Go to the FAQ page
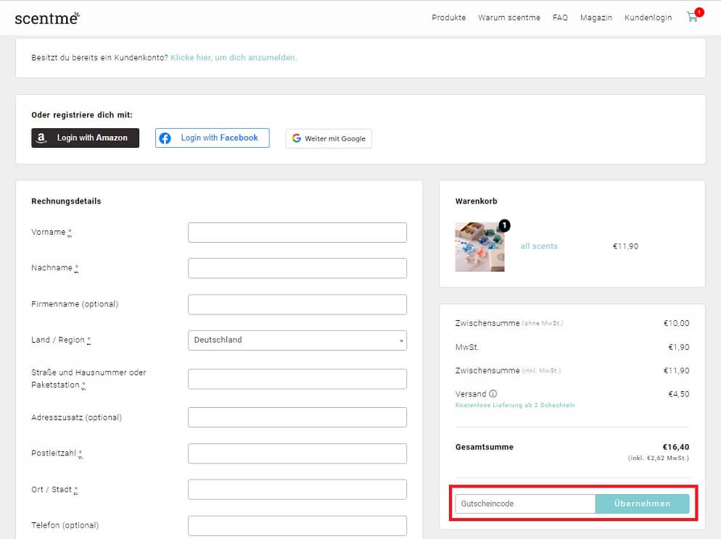 (x=560, y=17)
